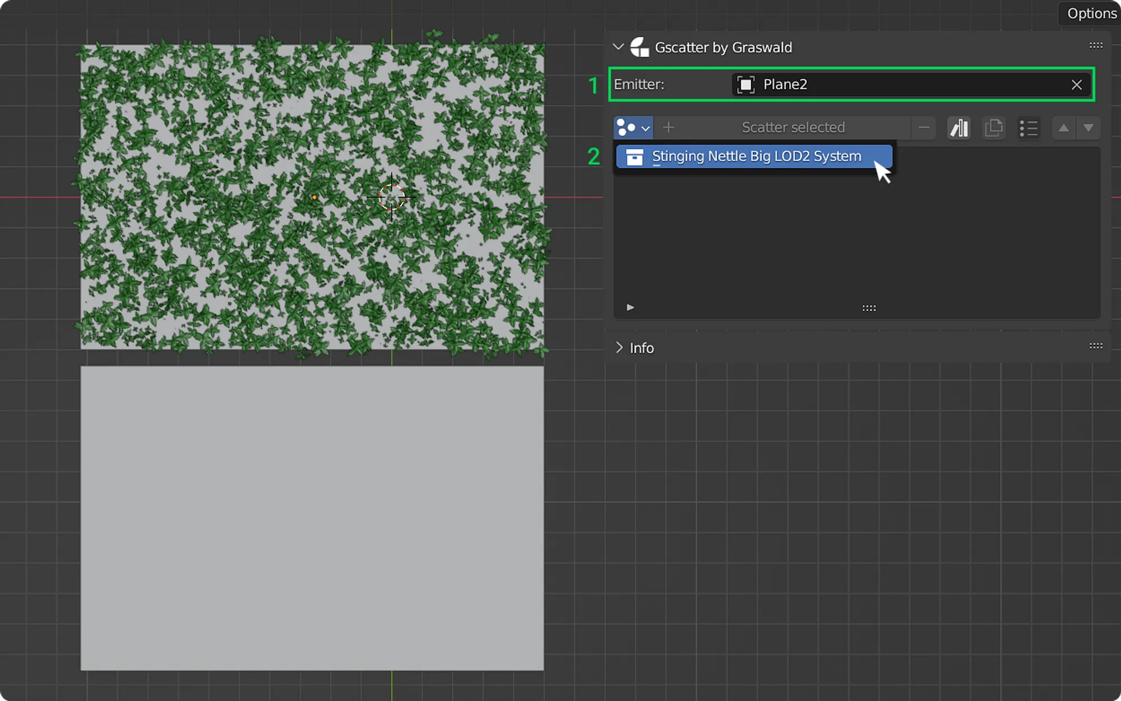The image size is (1121, 701).
Task: Click the Info panel drag handle
Action: [x=1096, y=346]
